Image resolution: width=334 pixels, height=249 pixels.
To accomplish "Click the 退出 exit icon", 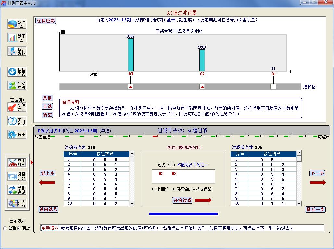I will [x=17, y=135].
